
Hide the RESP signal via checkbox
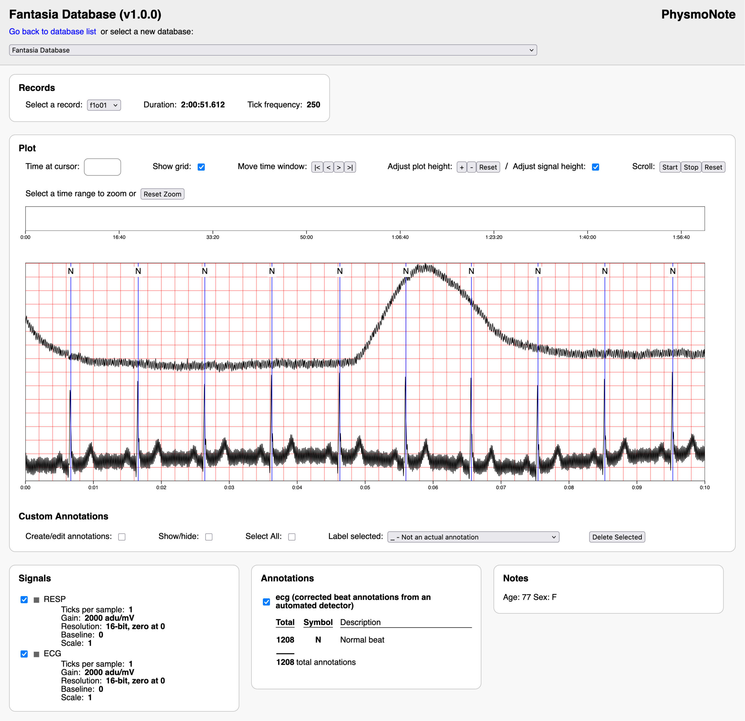coord(24,600)
